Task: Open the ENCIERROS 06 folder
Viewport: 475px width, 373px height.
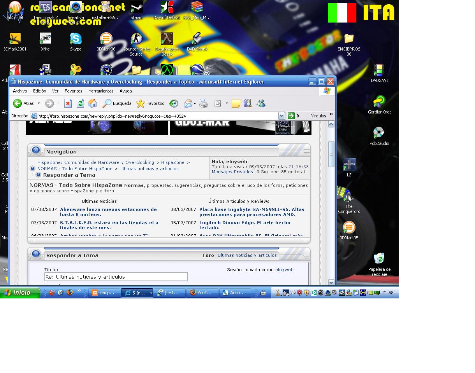Action: tap(349, 44)
